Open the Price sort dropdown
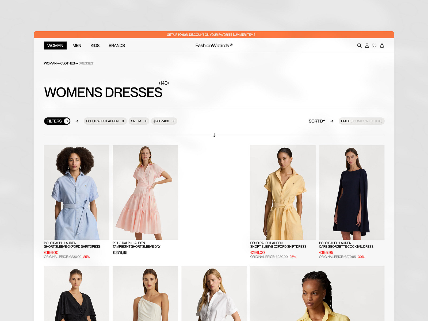Screen dimensions: 428x321 [361, 121]
